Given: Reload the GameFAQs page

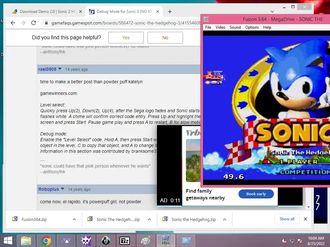Looking at the screenshot, I should pos(34,23).
